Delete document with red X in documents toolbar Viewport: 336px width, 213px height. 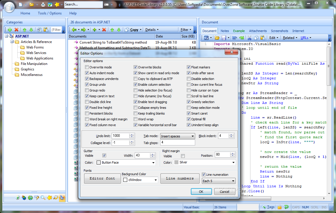(x=104, y=30)
